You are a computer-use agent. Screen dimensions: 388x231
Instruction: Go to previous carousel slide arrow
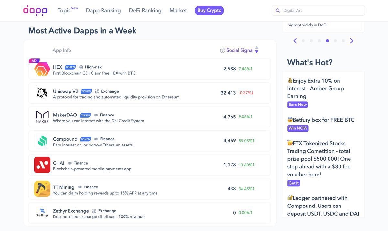[295, 41]
